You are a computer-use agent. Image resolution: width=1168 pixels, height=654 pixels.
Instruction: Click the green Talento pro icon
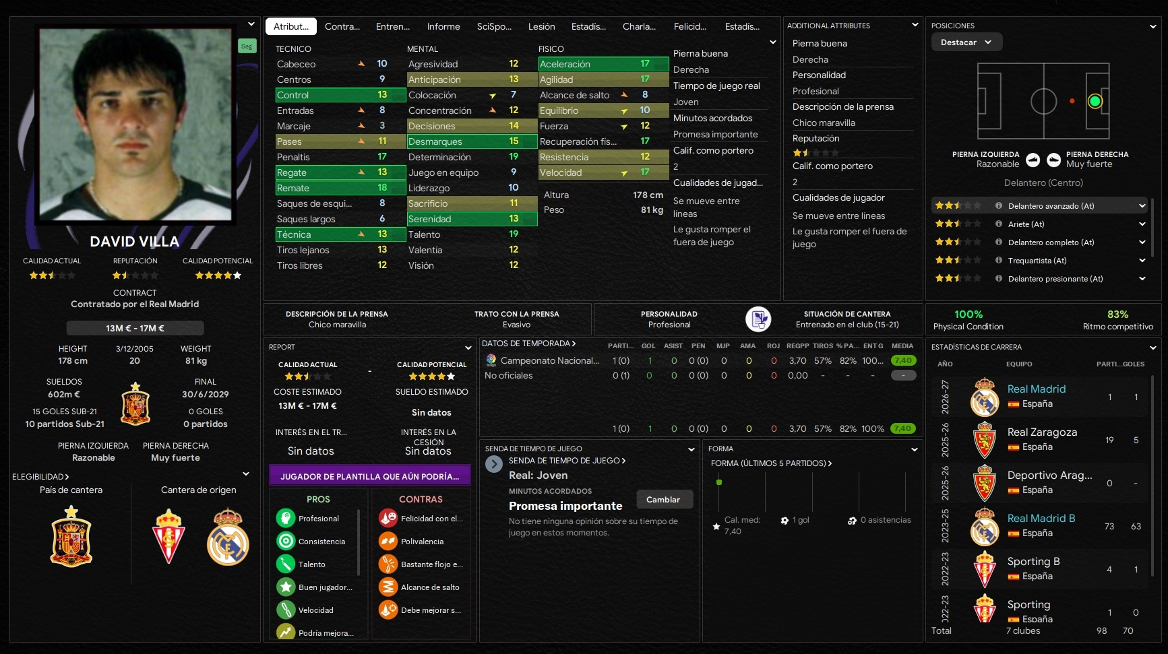coord(286,564)
